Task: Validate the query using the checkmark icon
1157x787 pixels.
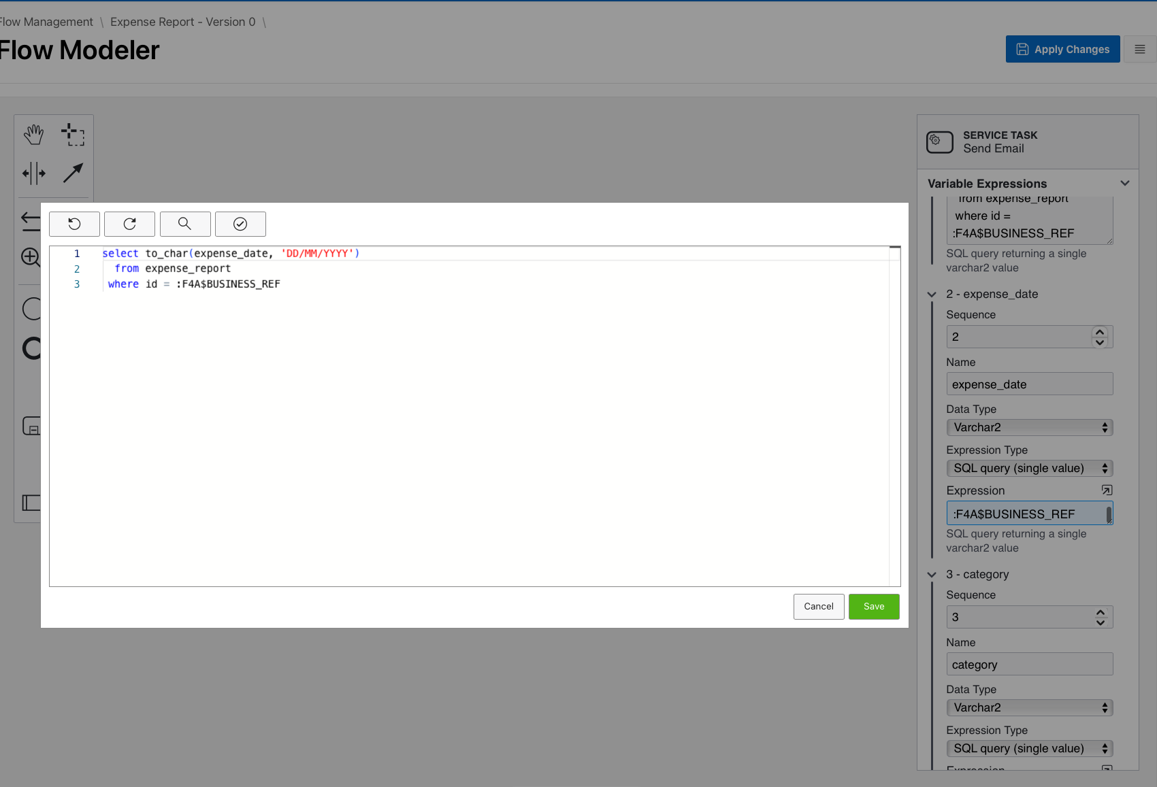Action: click(x=240, y=224)
